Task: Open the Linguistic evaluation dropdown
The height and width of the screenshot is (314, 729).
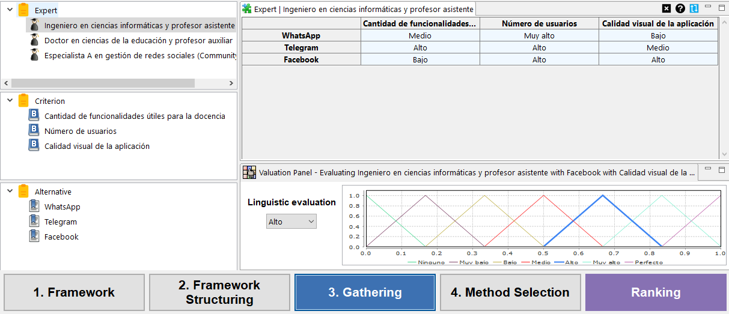Action: click(291, 222)
